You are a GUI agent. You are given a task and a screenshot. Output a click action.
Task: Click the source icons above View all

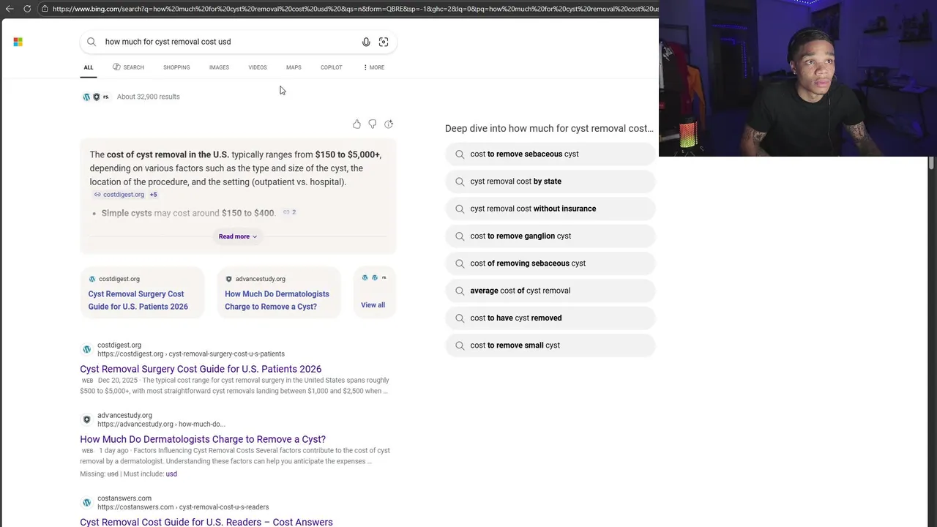coord(374,277)
